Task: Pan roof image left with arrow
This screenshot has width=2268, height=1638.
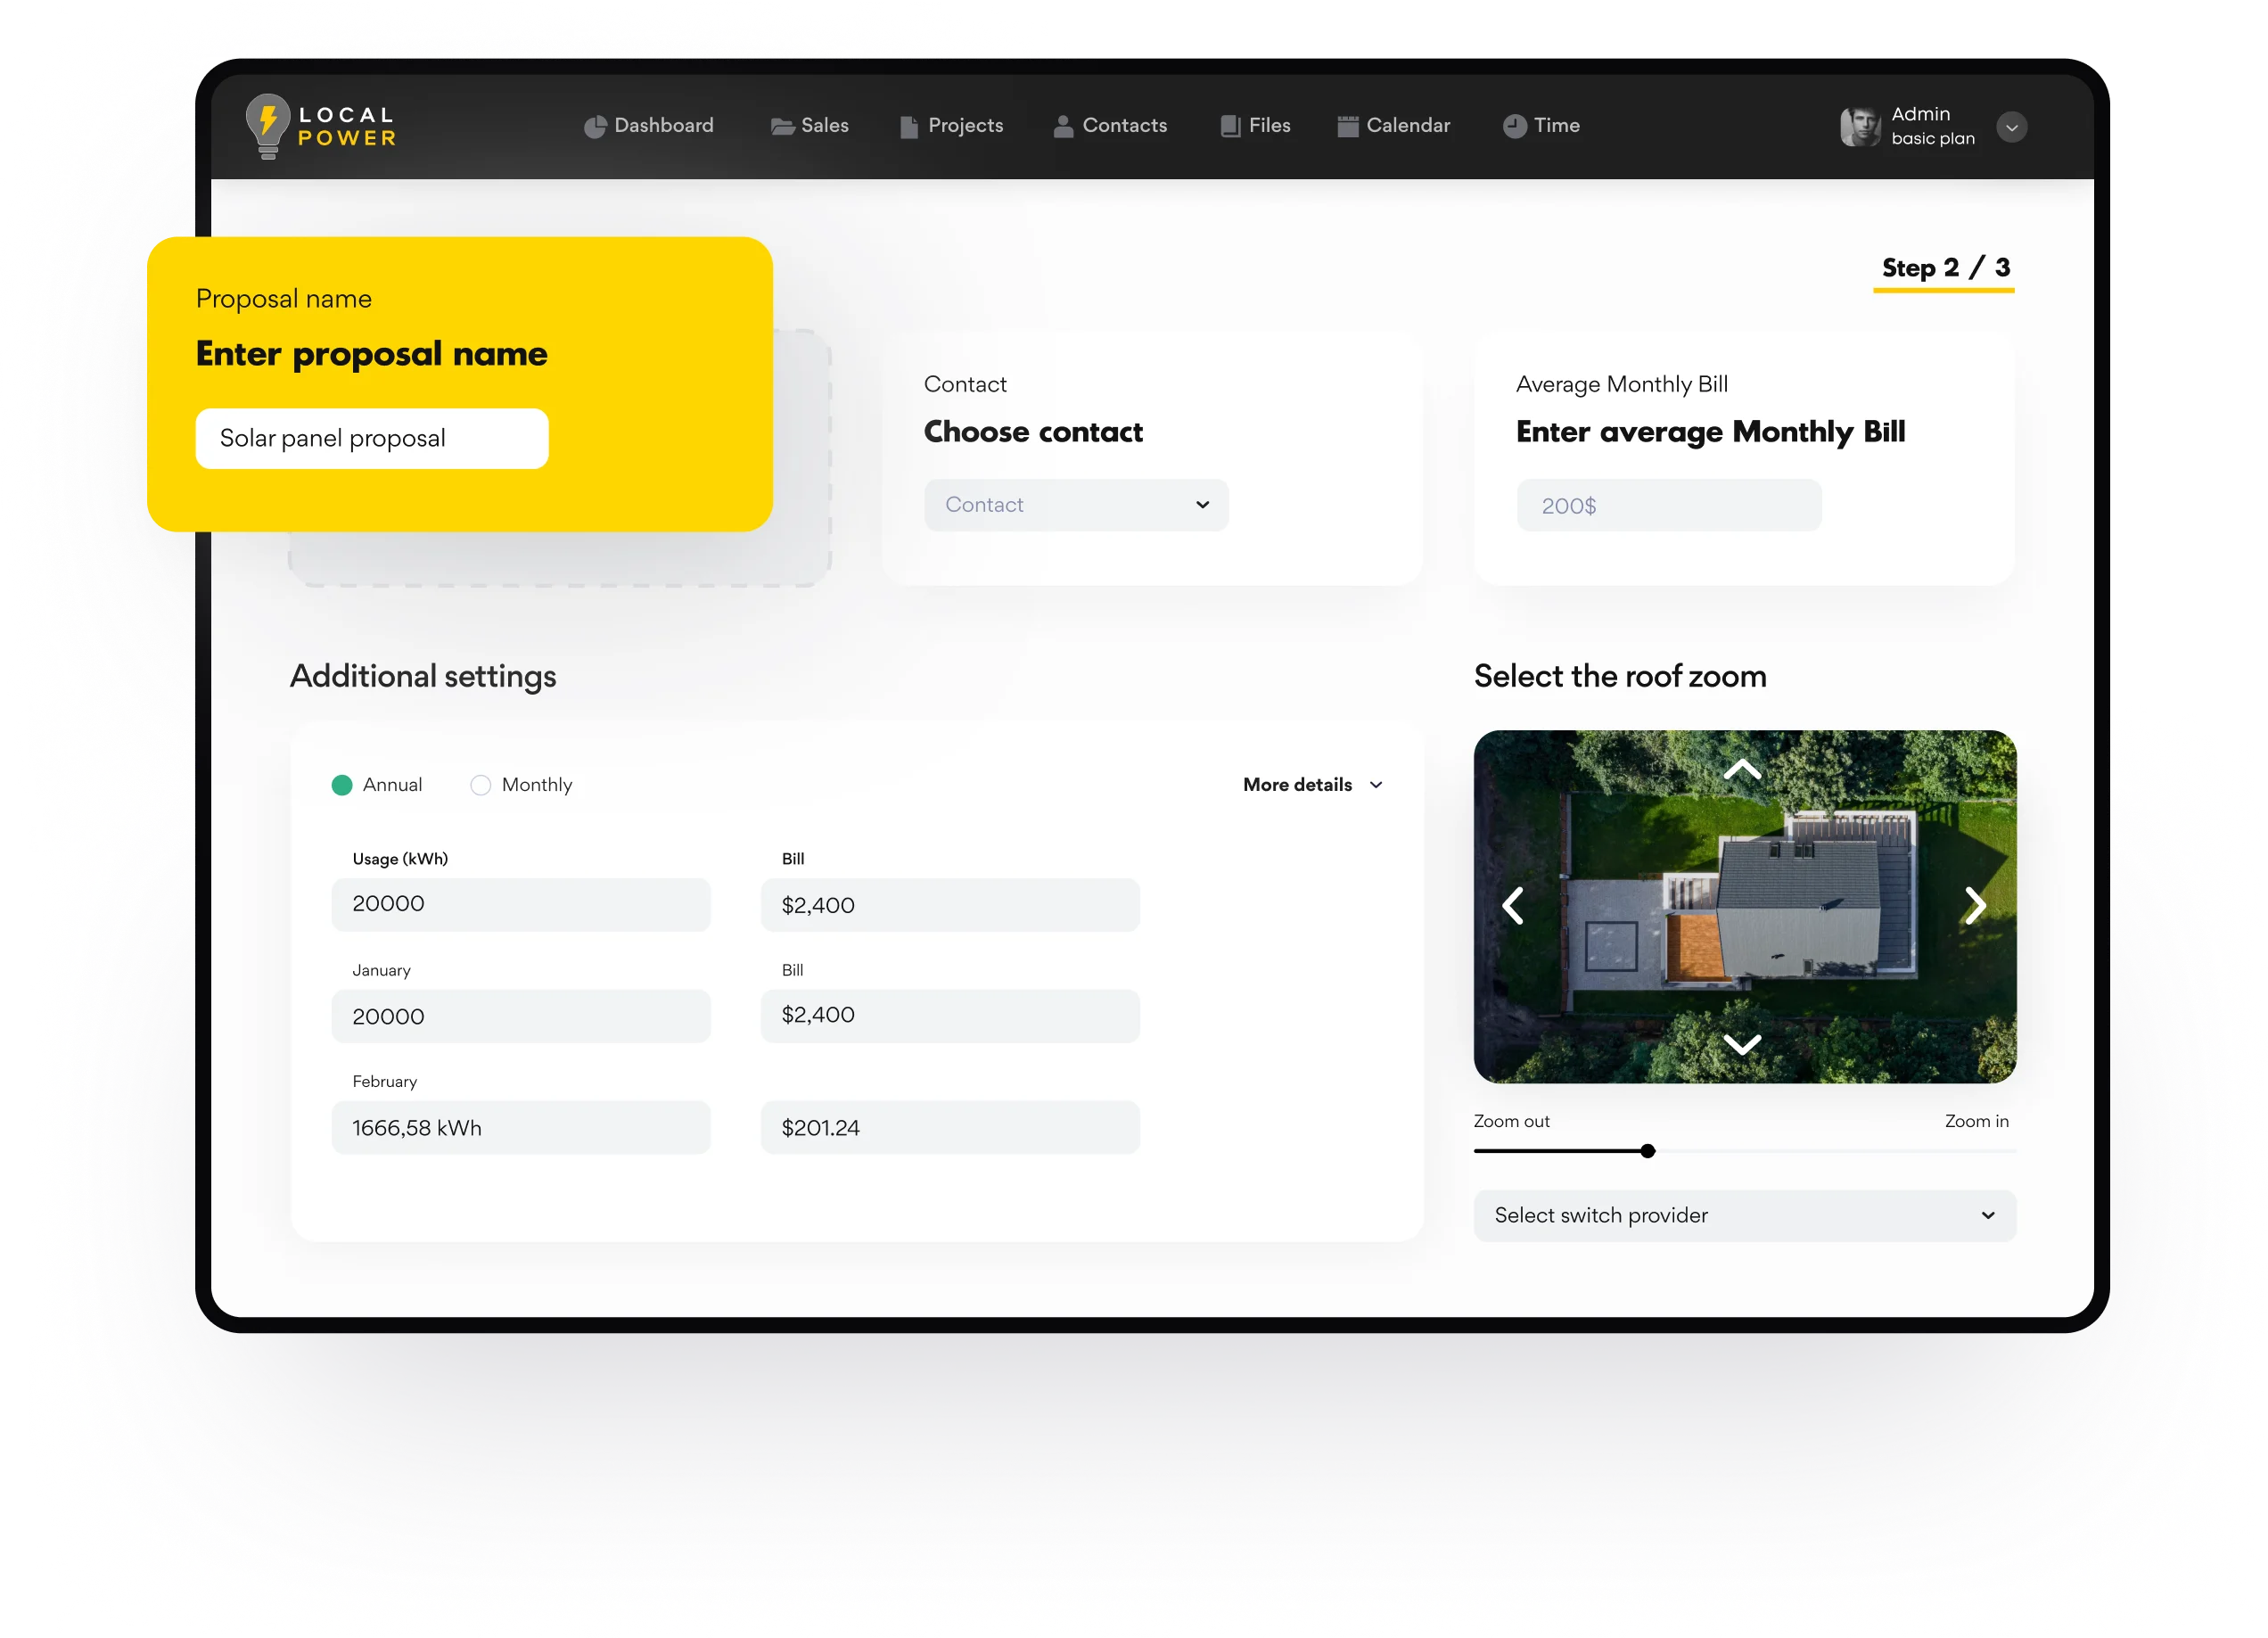Action: 1513,905
